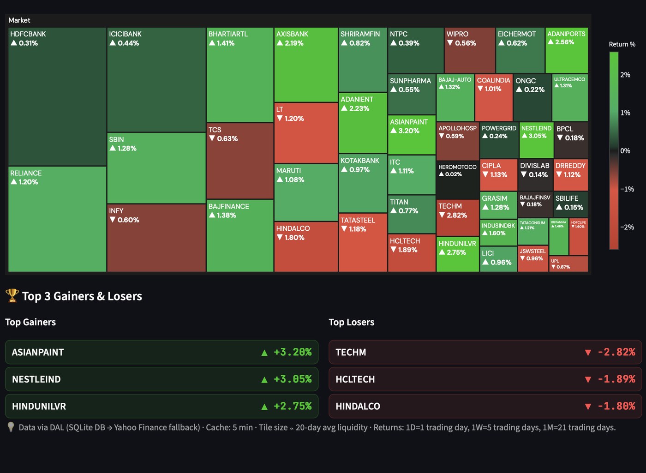Click the ITC tile
Screen dimensions: 646x473
[412, 175]
